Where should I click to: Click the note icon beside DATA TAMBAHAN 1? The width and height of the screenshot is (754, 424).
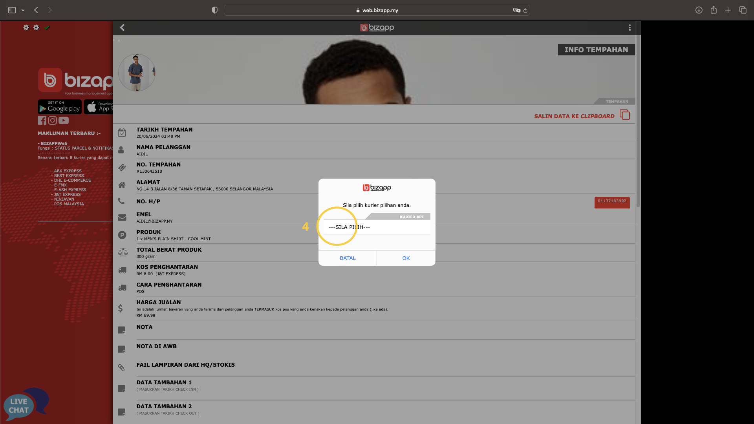pos(122,389)
